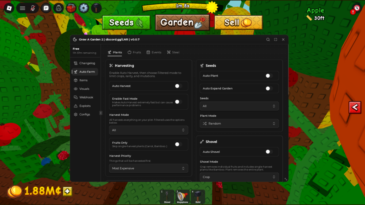Open Webhook in the sidebar

tap(85, 97)
